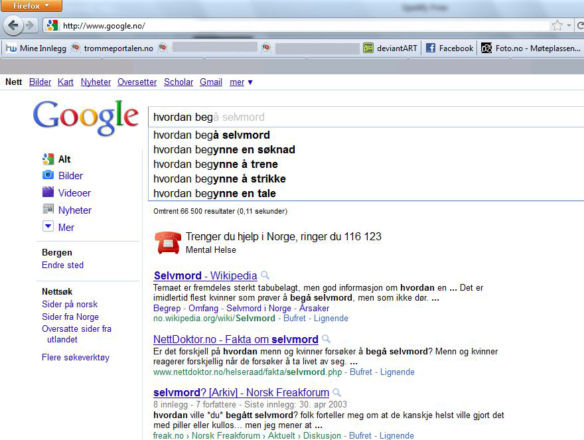Filter by Sider fra Norge
The width and height of the screenshot is (584, 440).
pyautogui.click(x=70, y=317)
